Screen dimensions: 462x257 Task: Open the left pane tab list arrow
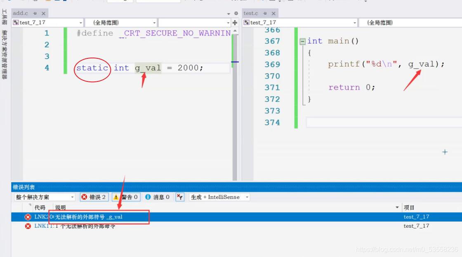coord(229,14)
